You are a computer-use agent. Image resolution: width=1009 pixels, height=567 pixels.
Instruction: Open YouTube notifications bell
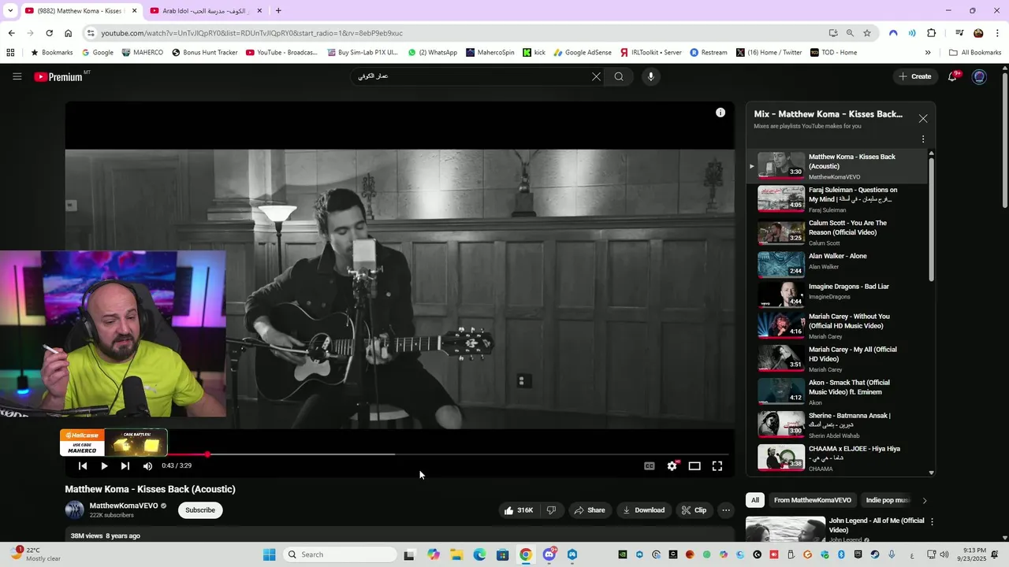click(x=953, y=76)
